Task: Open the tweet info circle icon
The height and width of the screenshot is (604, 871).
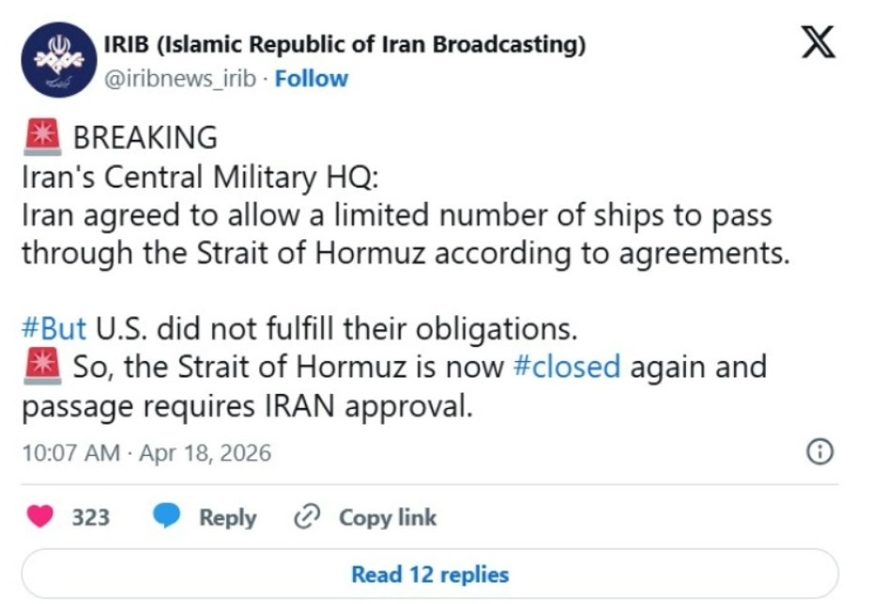Action: coord(819,452)
